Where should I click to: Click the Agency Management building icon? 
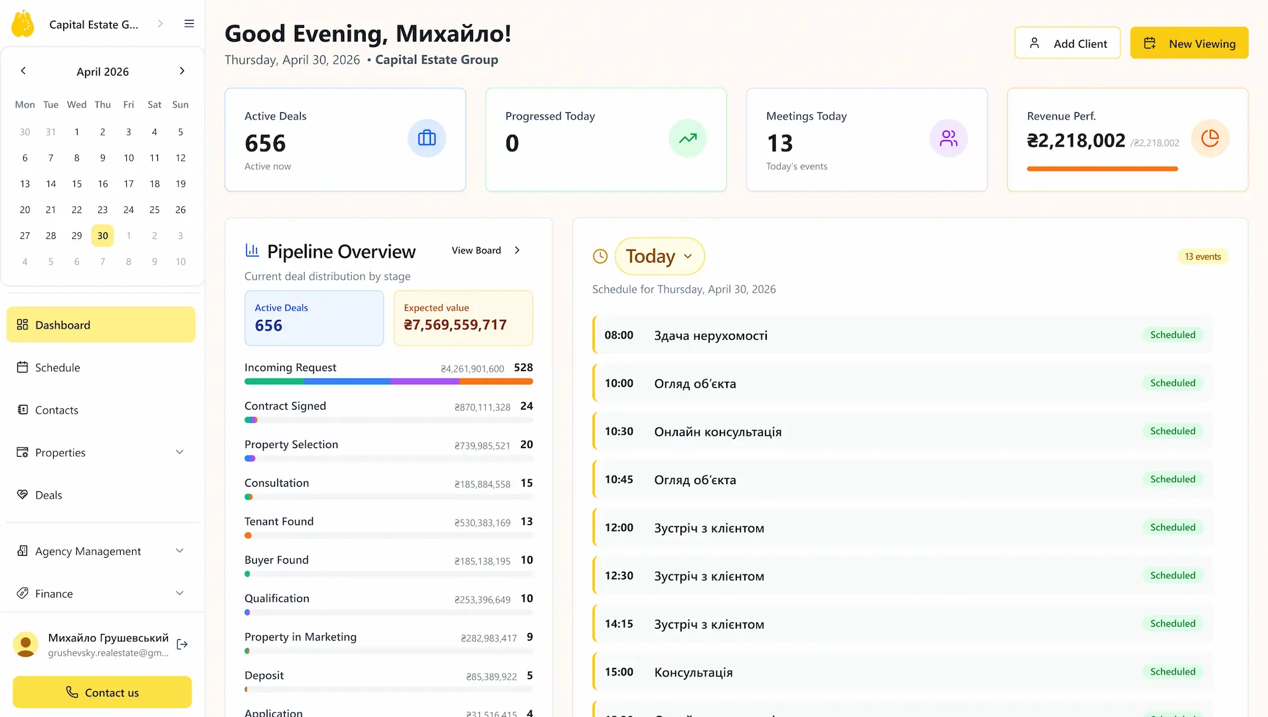tap(23, 551)
